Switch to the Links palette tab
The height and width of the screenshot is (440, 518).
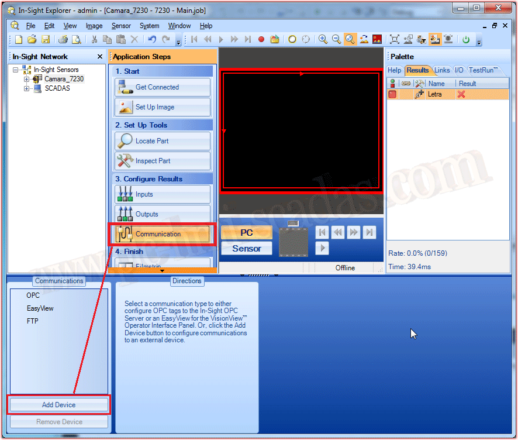[442, 70]
